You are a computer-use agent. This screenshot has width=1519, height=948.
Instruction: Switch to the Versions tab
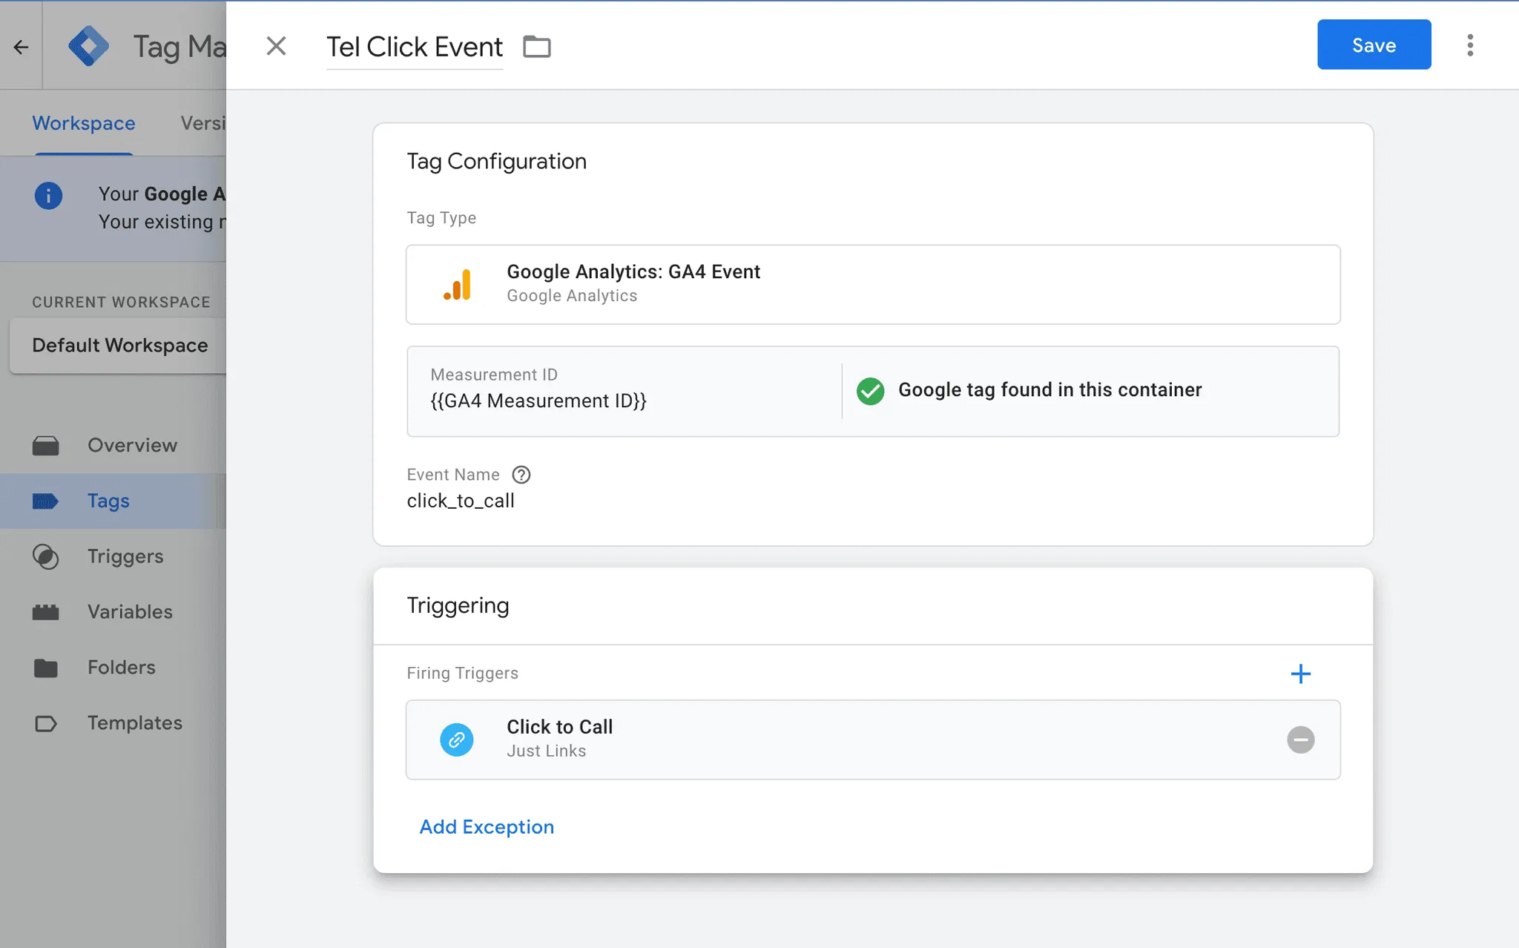tap(203, 123)
